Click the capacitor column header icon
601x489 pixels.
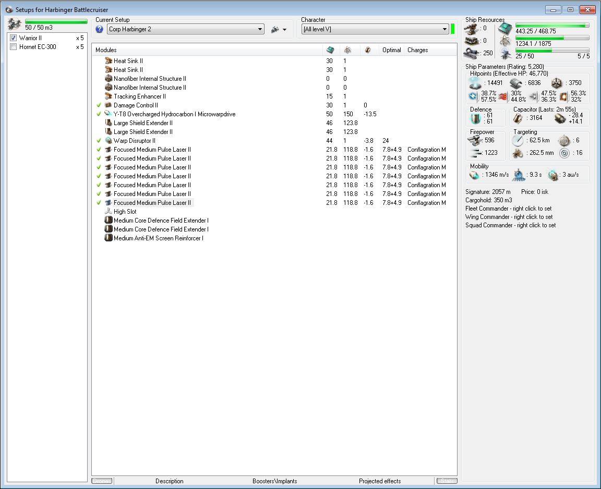[x=368, y=50]
